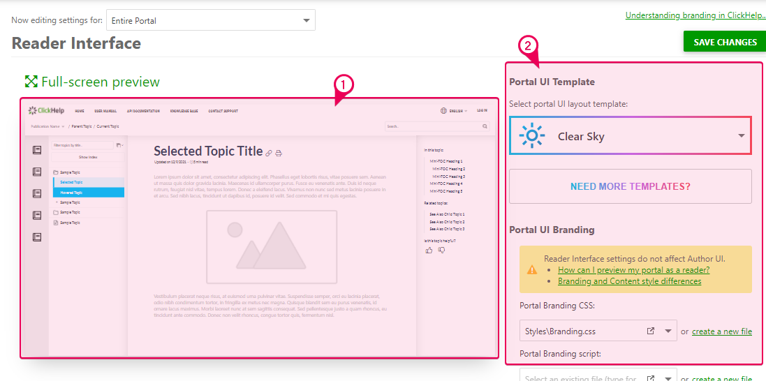766x381 pixels.
Task: Click the placeholder image in preview topic
Action: click(x=272, y=247)
